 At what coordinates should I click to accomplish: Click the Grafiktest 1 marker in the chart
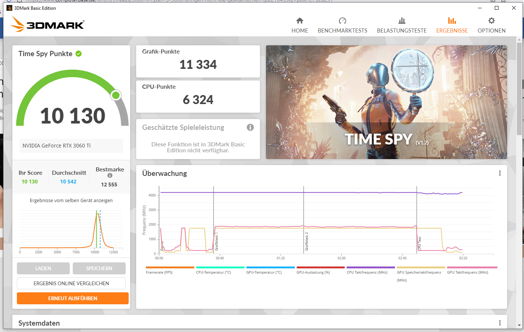(216, 241)
